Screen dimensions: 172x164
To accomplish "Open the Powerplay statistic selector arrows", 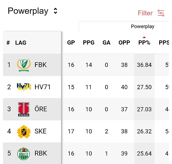I will [55, 11].
